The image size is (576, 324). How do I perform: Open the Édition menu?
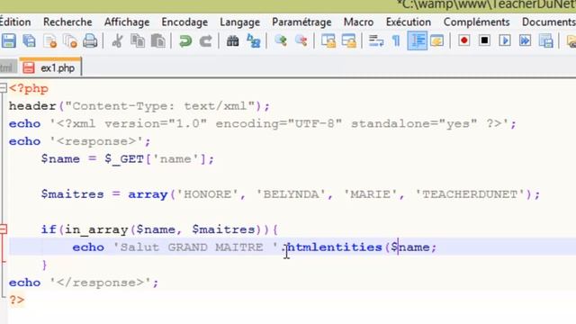click(x=15, y=22)
